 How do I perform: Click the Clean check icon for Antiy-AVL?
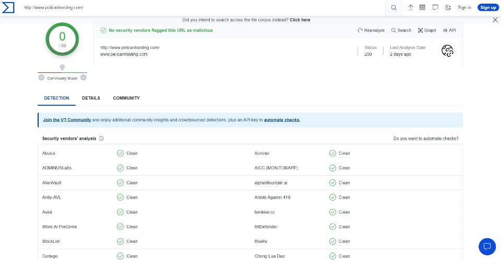(120, 197)
